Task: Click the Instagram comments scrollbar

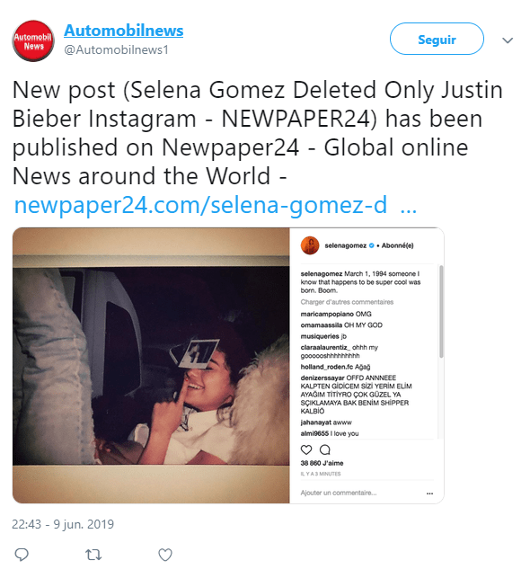Action: tap(441, 312)
